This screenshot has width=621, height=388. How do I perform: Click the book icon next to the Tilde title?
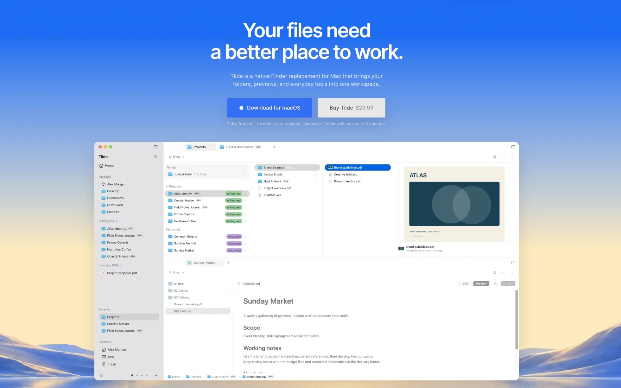[155, 157]
